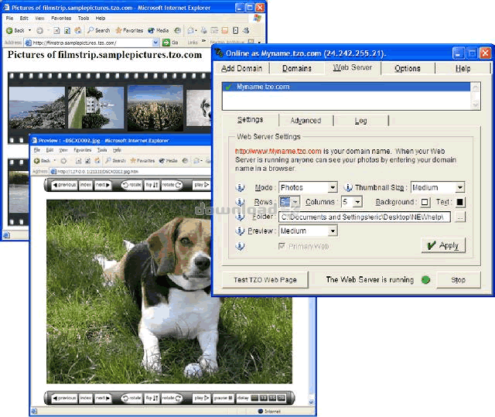Image resolution: width=495 pixels, height=417 pixels.
Task: Open Search in filmstrip browser toolbar
Action: [x=98, y=30]
